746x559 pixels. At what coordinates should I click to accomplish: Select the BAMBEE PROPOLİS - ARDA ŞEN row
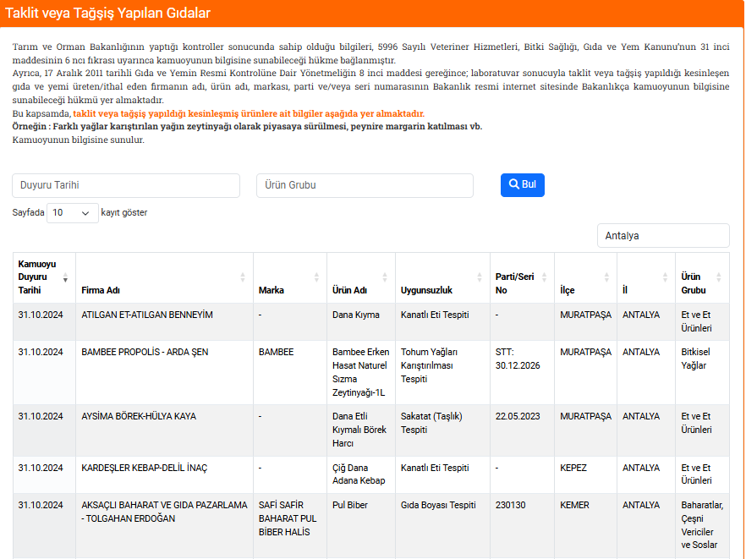pyautogui.click(x=145, y=352)
